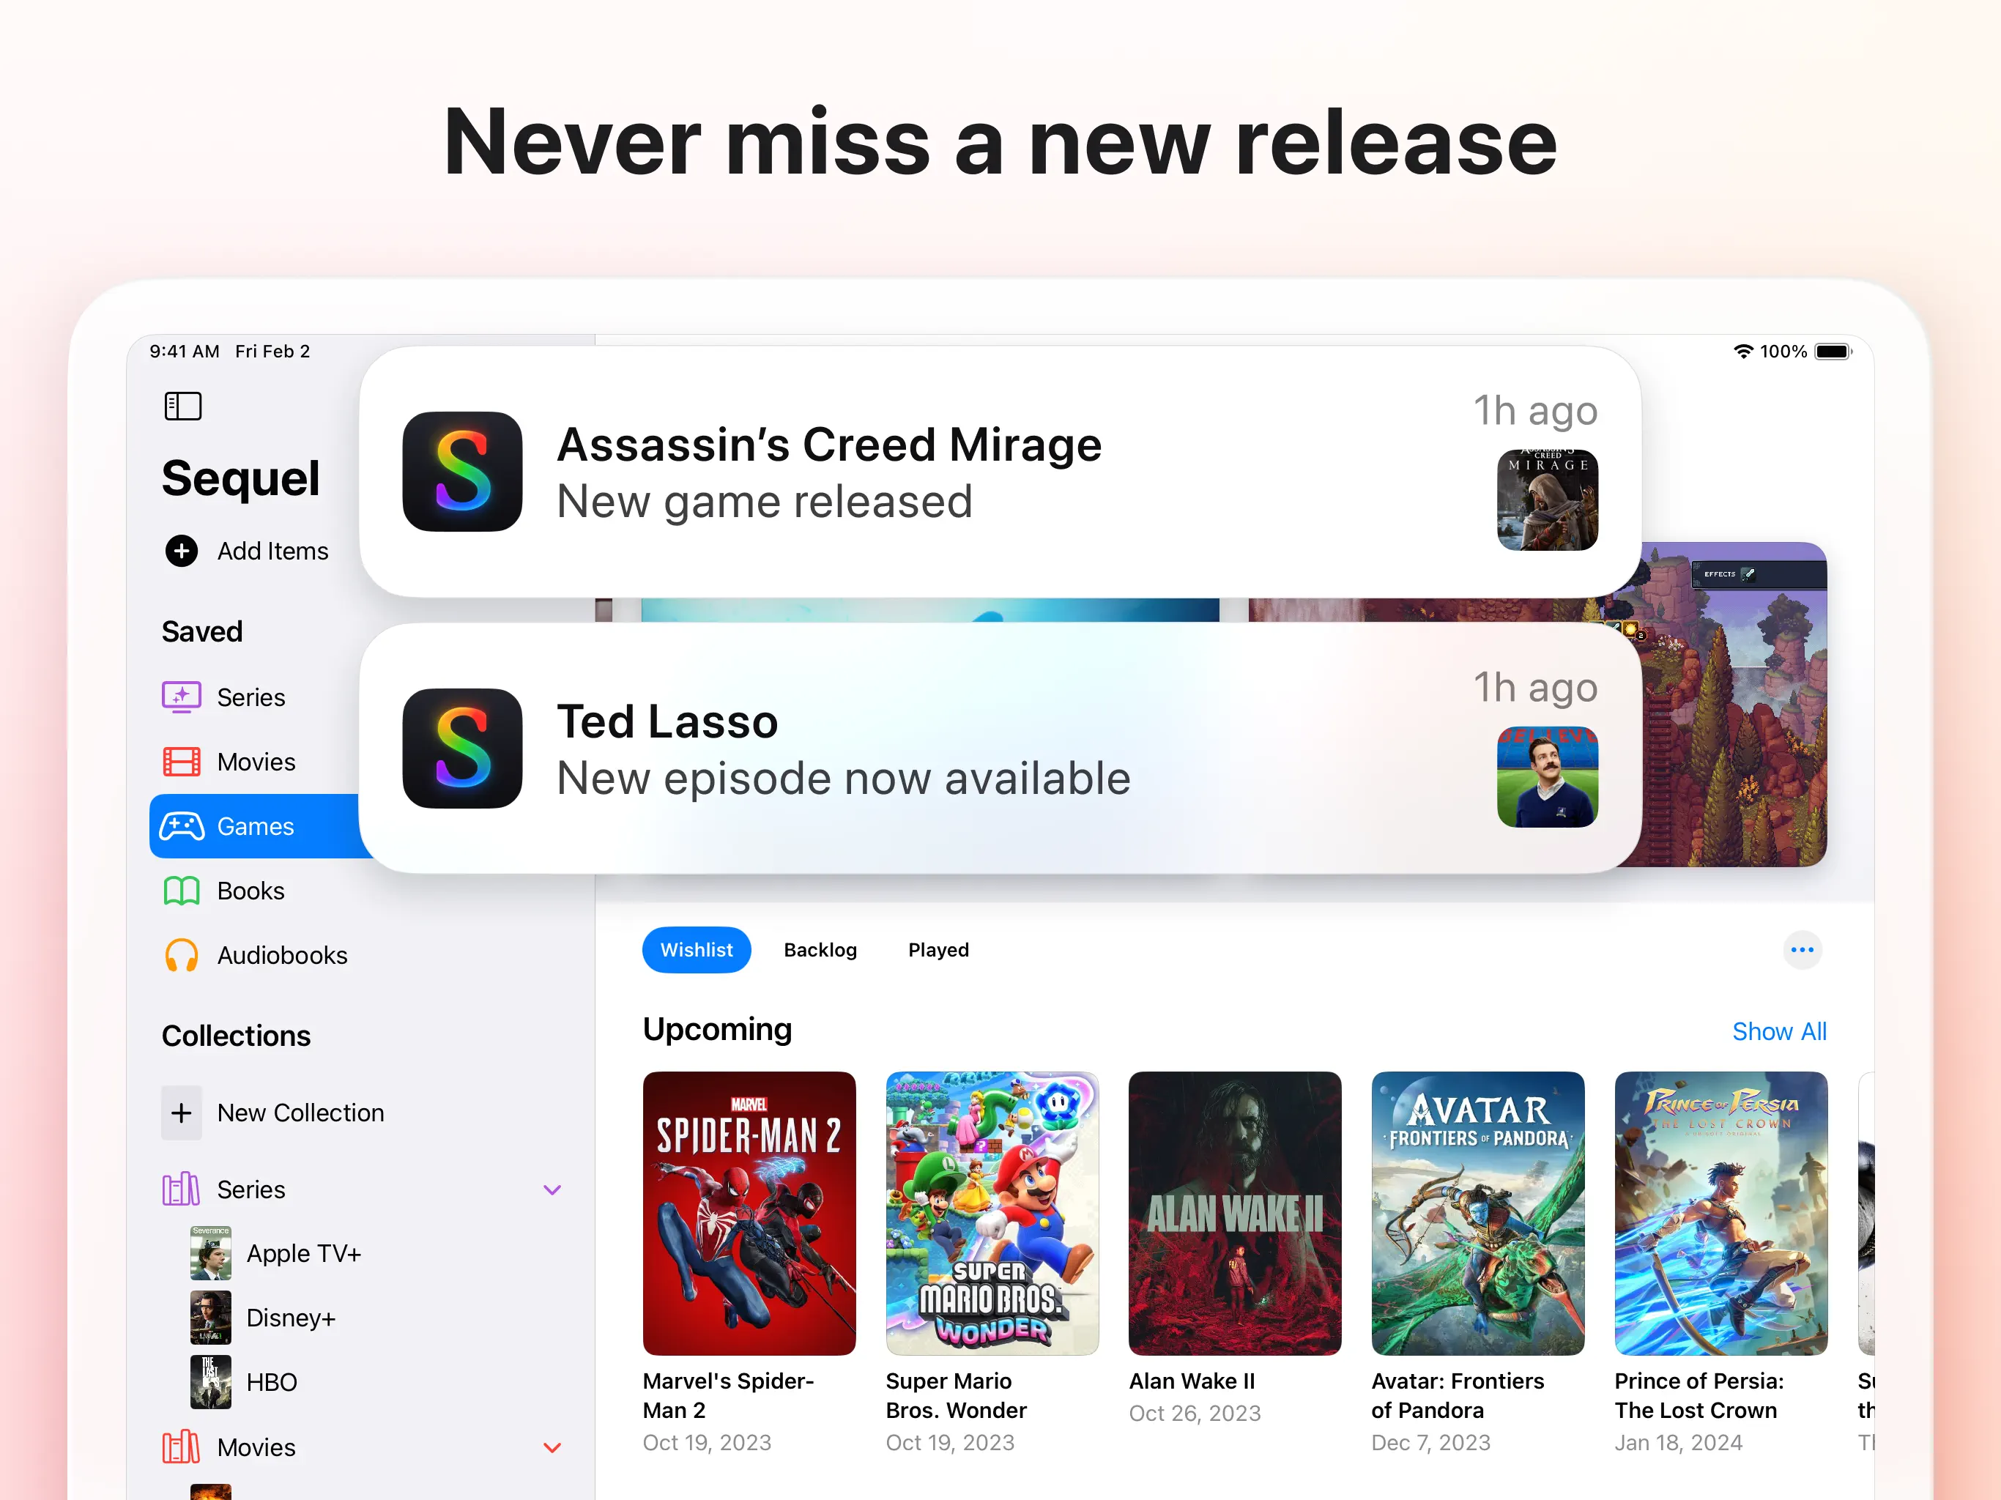Open the Assassin's Creed Mirage notification
The height and width of the screenshot is (1500, 2001).
coord(1000,472)
